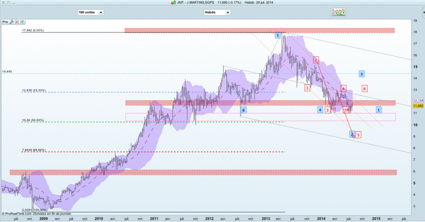This screenshot has height=222, width=425.
Task: Click the yellow 11,680 current price tag
Action: pos(418,106)
